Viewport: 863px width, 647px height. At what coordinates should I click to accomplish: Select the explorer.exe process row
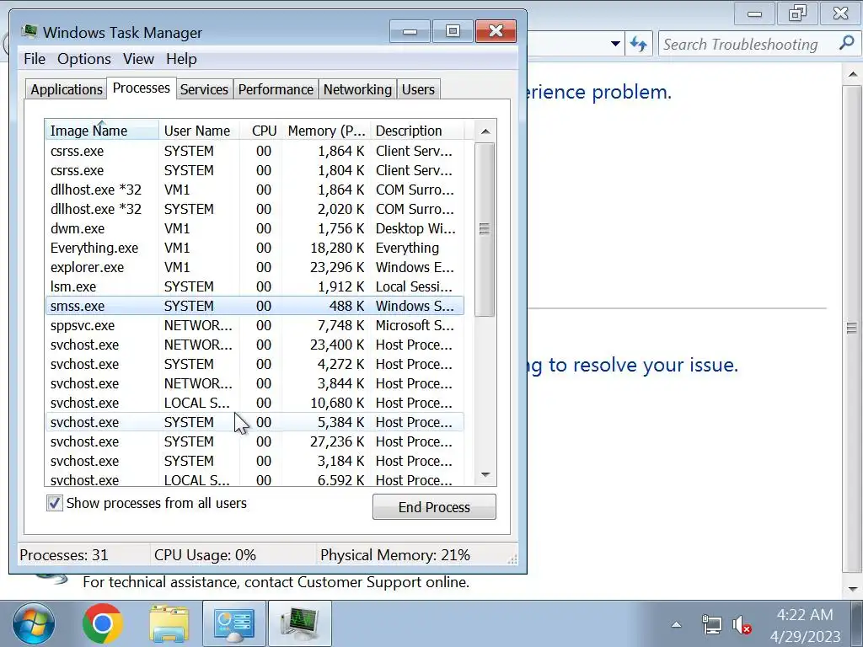click(x=255, y=267)
